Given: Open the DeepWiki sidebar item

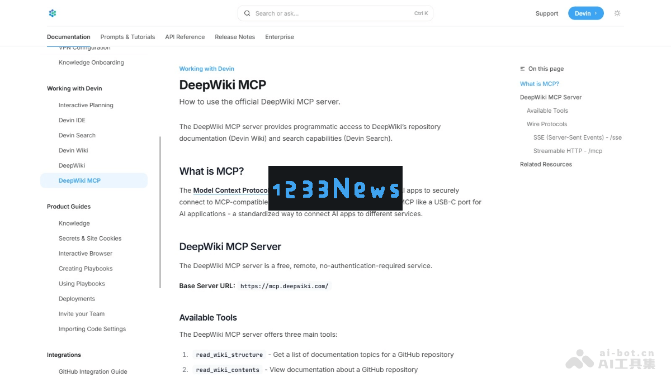Looking at the screenshot, I should click(72, 165).
